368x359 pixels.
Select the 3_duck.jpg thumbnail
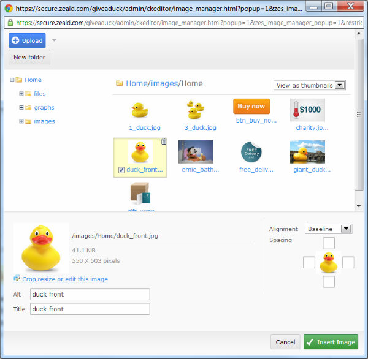coord(196,110)
